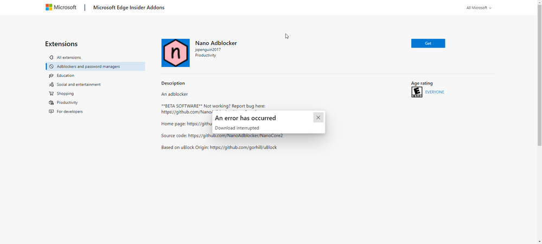Click the jspenguin2017 publisher name
This screenshot has width=542, height=244.
pyautogui.click(x=208, y=50)
